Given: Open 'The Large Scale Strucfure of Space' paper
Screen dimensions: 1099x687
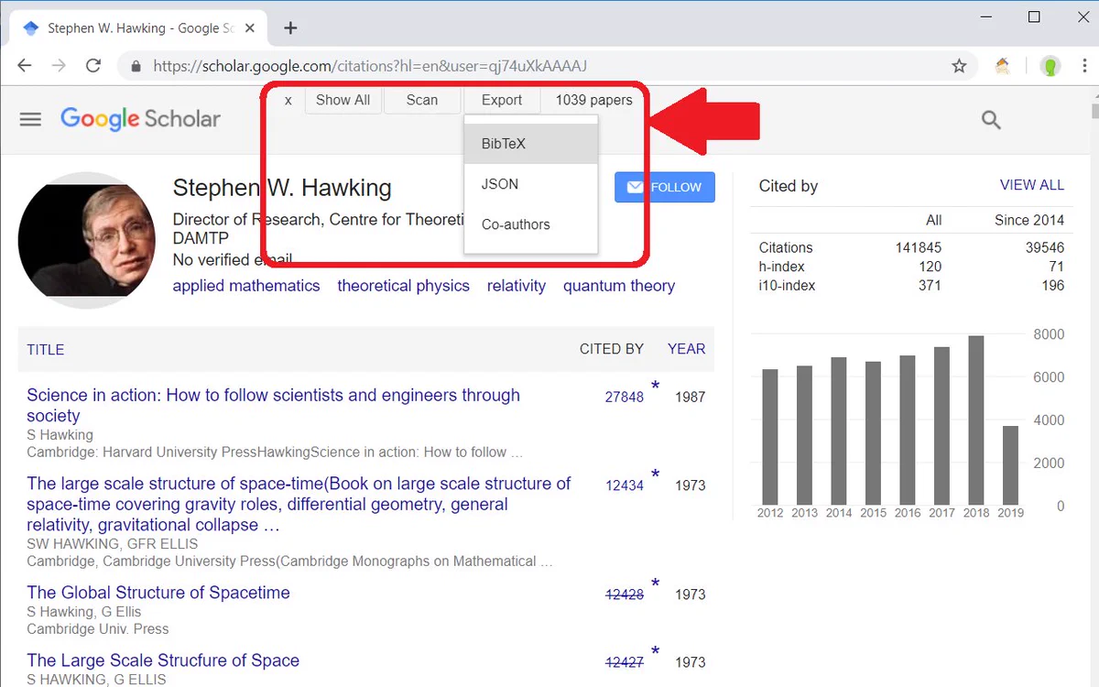Looking at the screenshot, I should coord(163,660).
